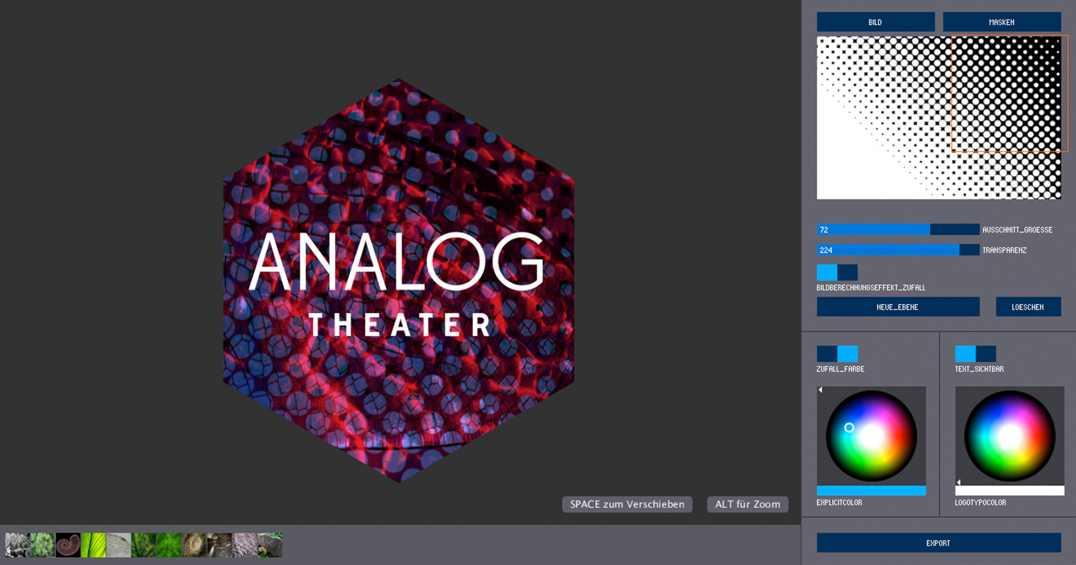The image size is (1076, 565).
Task: Toggle BILDBERECHNUNGSEFFEKT_ZUFALL switch
Action: point(837,272)
